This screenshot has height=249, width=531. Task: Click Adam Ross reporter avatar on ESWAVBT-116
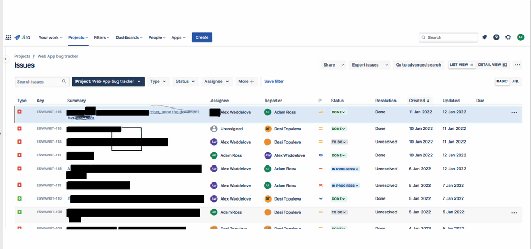point(267,112)
